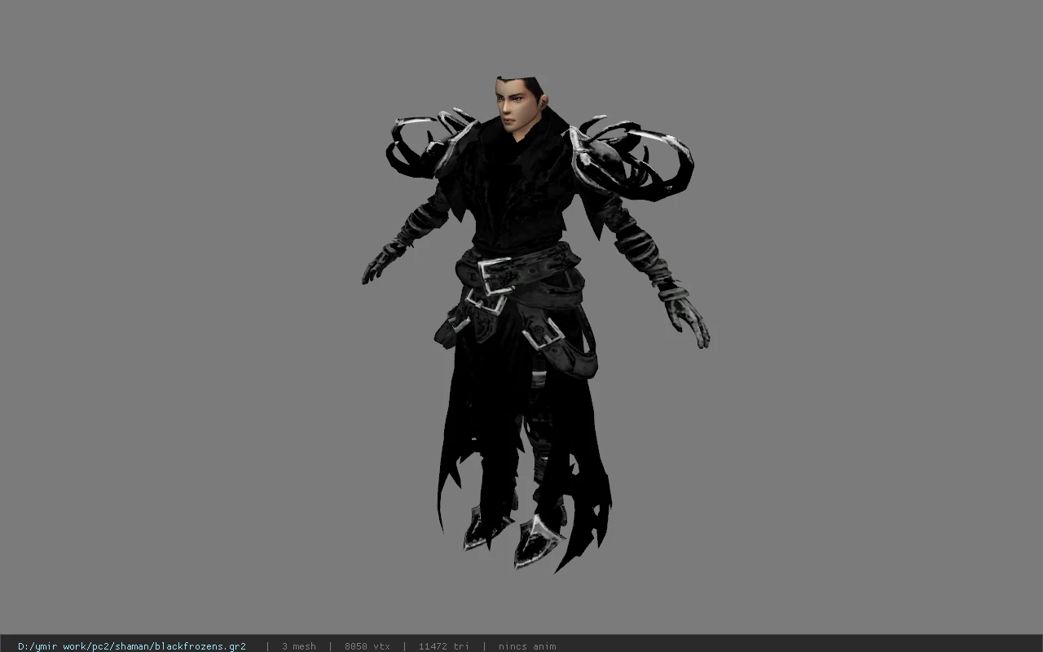
Task: Click the 3D character model in the viewport
Action: 535,324
